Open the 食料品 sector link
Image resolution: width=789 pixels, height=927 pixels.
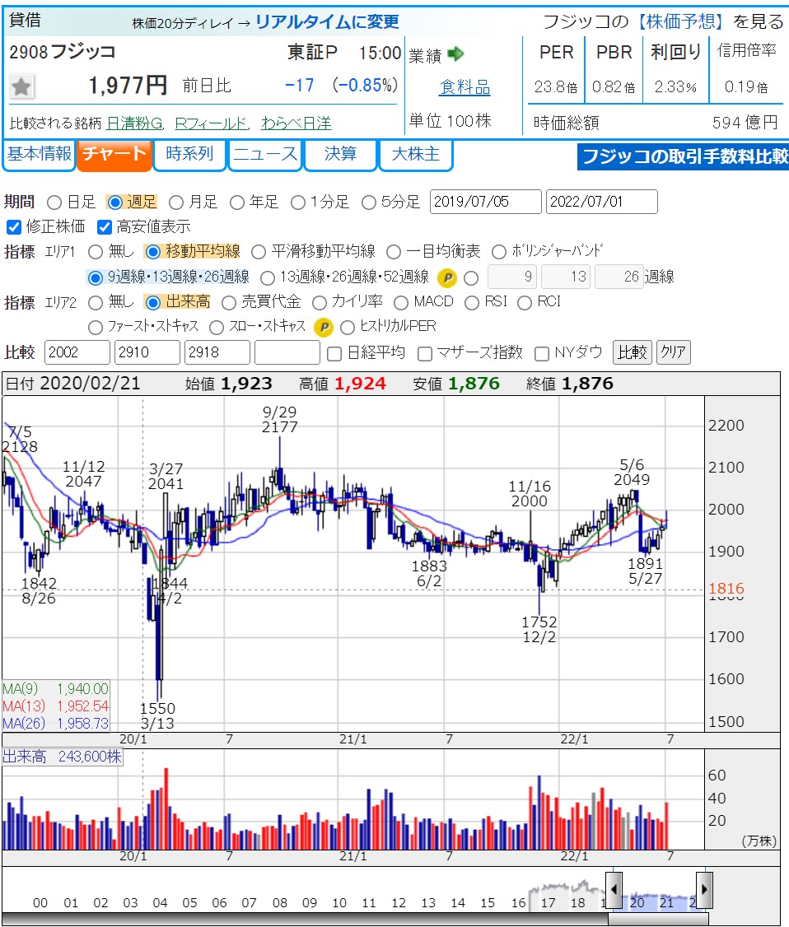(465, 87)
